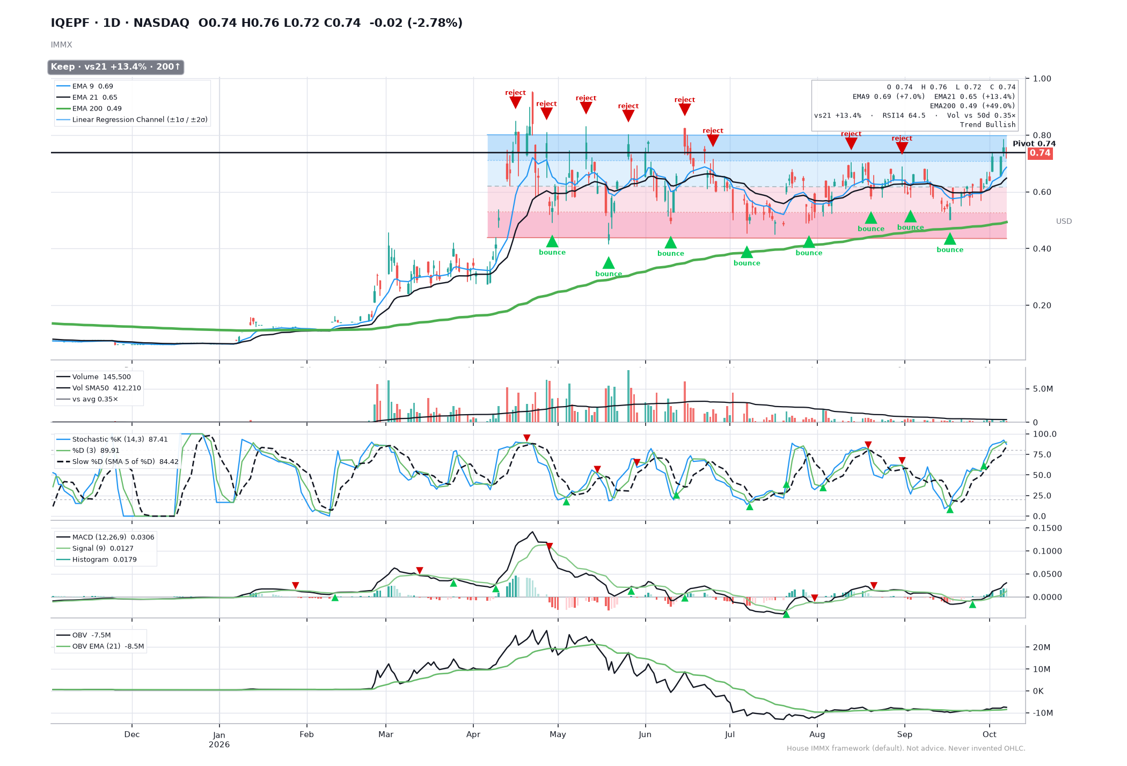
Task: Click the earliest red triangle in MACD panel
Action: 295,585
